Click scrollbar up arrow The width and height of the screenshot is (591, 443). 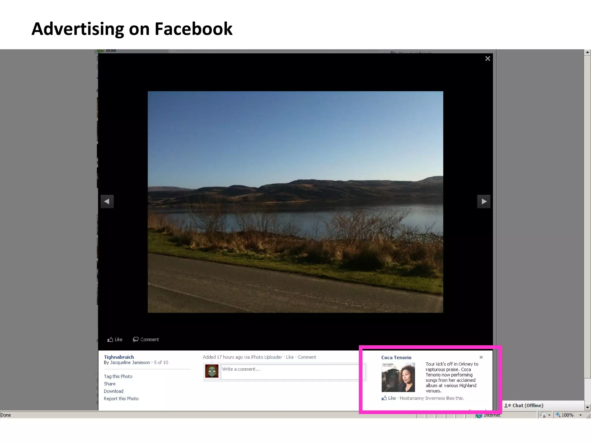[x=587, y=52]
